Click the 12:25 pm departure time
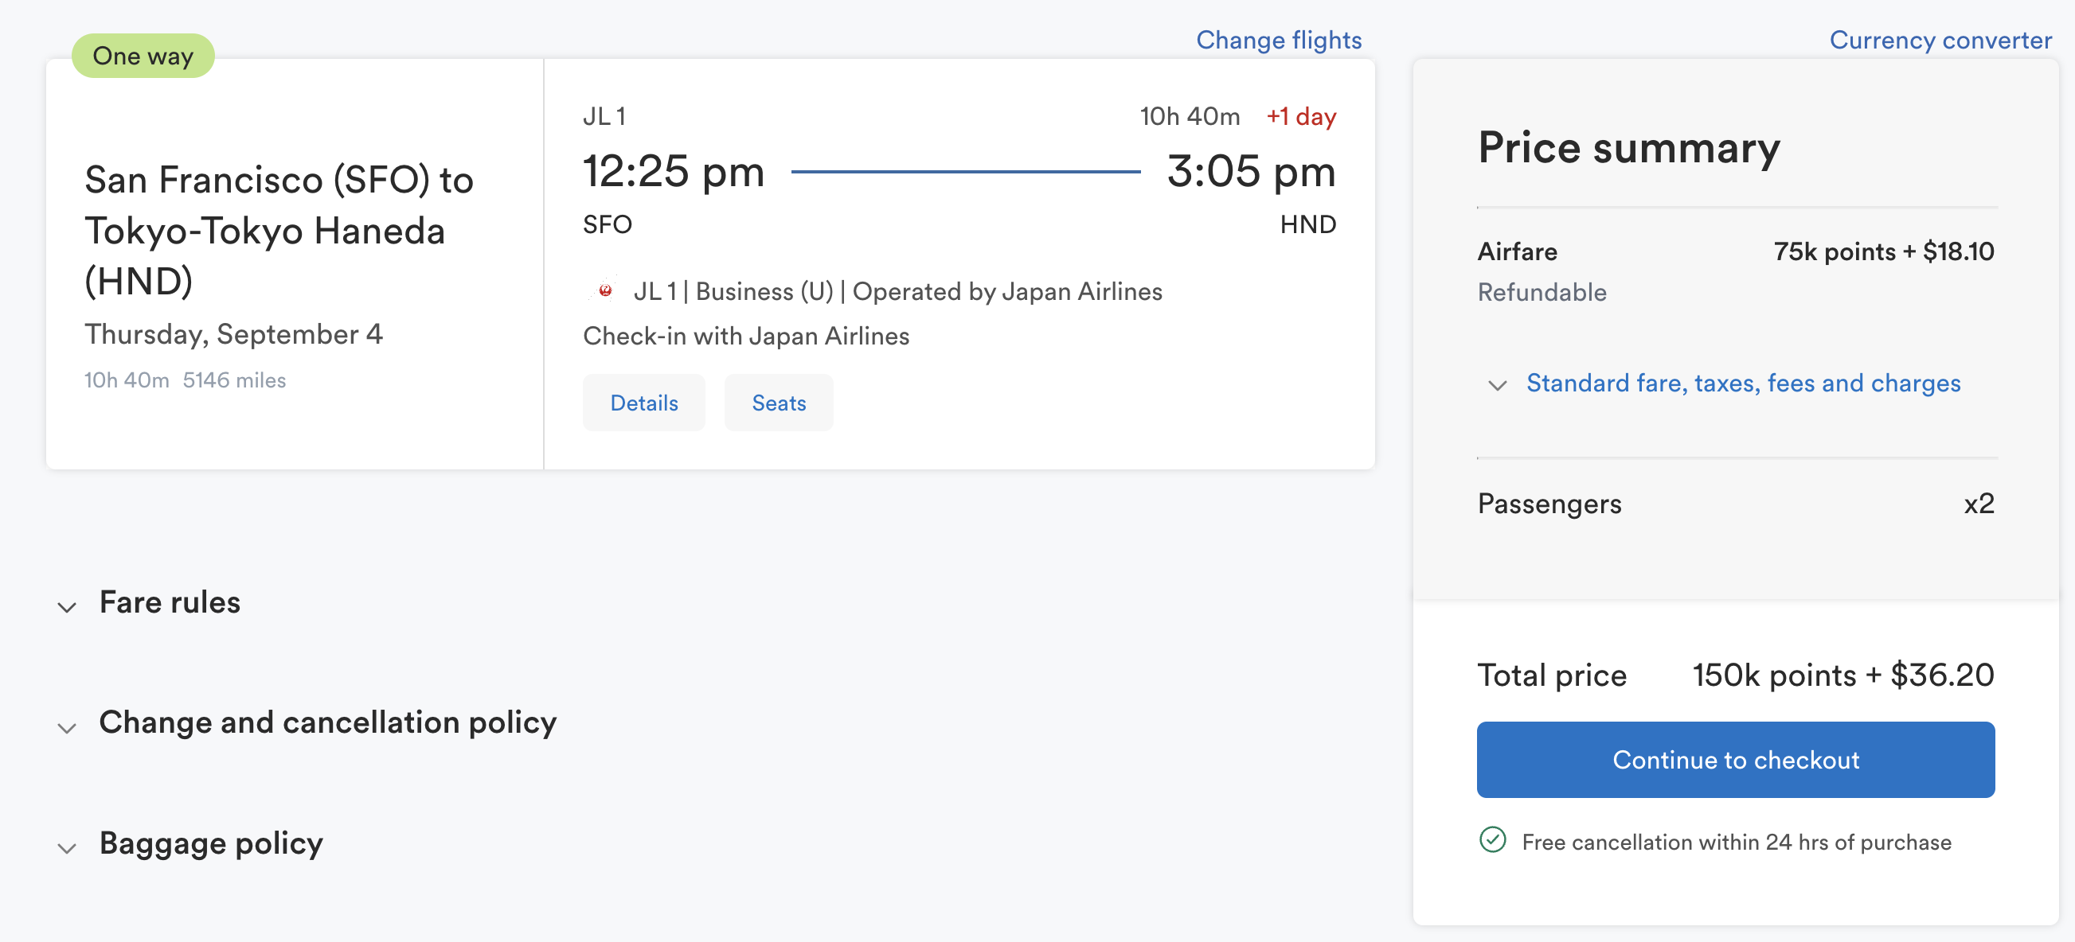 tap(674, 172)
